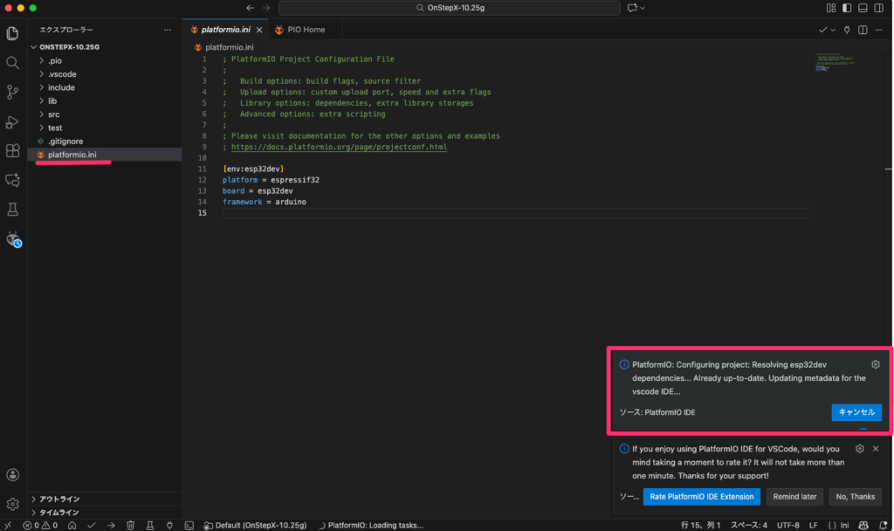This screenshot has width=894, height=531.
Task: Open the PlatformIO alien icon in activity bar
Action: [12, 238]
